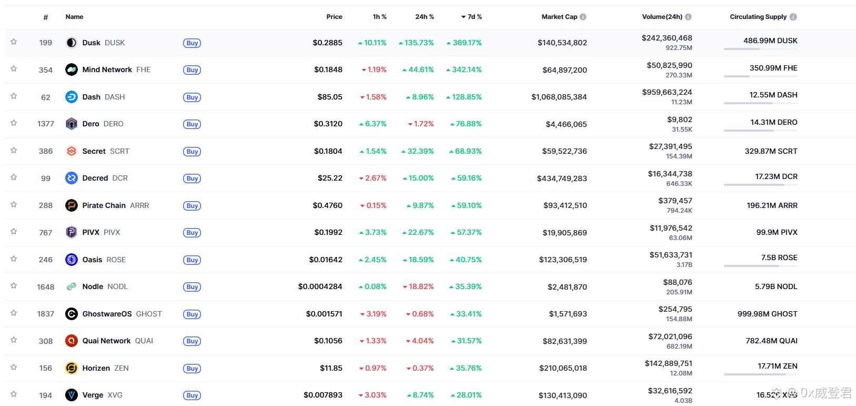Image resolution: width=856 pixels, height=406 pixels.
Task: Star Dusk to add to watchlist
Action: coord(14,42)
